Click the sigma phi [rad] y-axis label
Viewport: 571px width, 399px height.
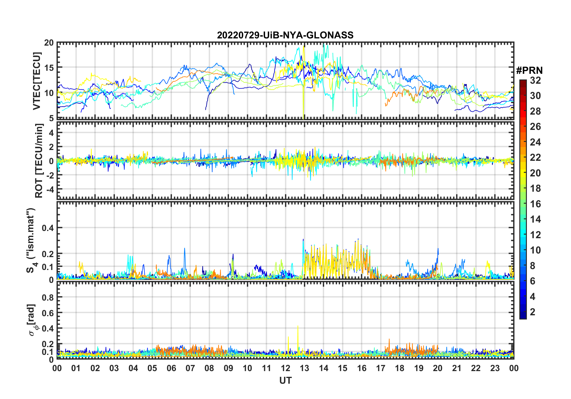tap(32, 320)
